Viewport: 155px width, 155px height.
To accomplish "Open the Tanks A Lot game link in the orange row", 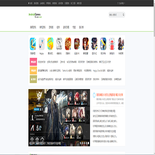I will click(x=67, y=71).
